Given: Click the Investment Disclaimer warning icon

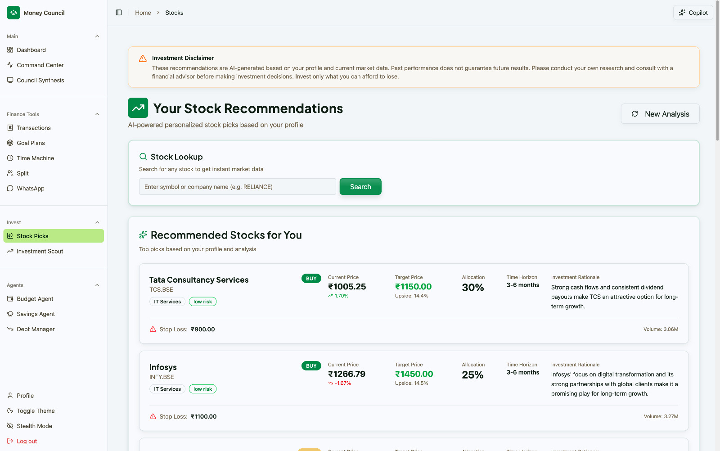Looking at the screenshot, I should [143, 59].
